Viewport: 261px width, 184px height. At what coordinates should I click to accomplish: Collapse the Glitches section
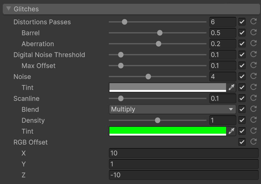pyautogui.click(x=8, y=9)
